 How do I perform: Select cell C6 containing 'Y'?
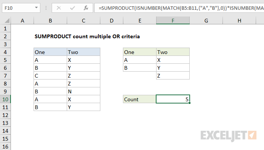point(83,68)
